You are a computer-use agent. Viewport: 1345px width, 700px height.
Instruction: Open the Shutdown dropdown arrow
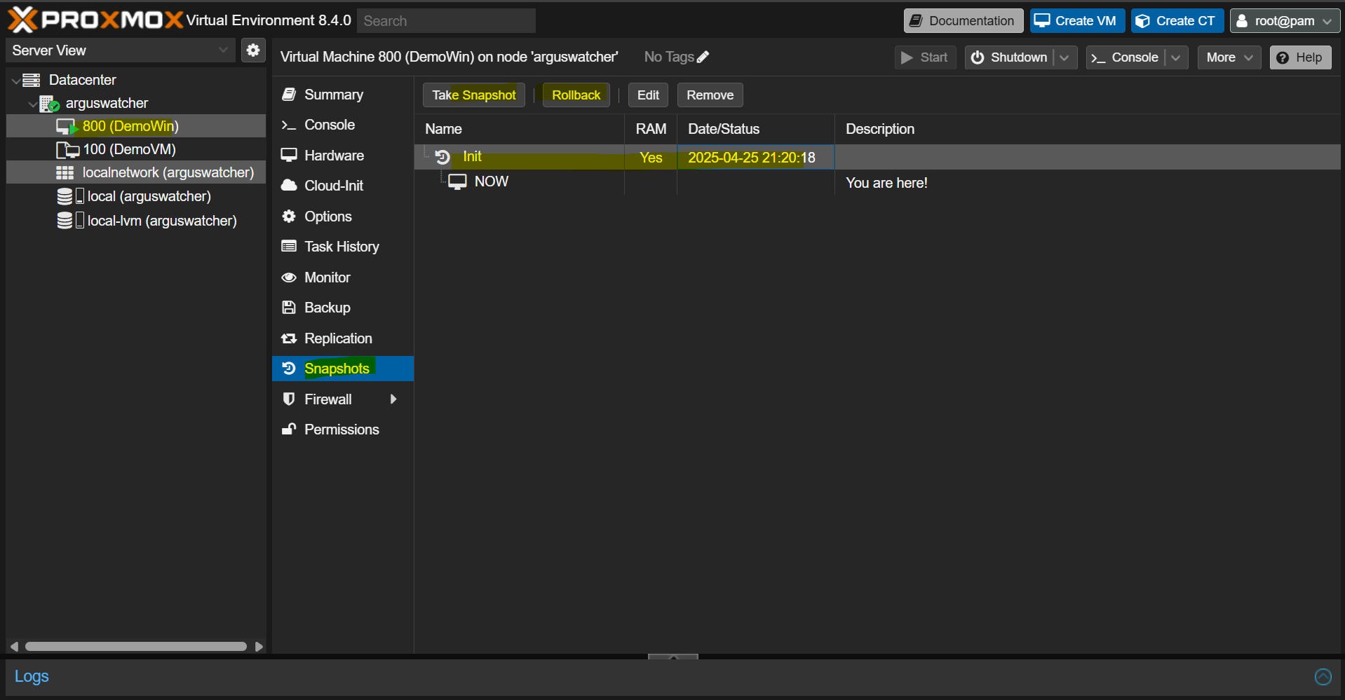tap(1064, 57)
